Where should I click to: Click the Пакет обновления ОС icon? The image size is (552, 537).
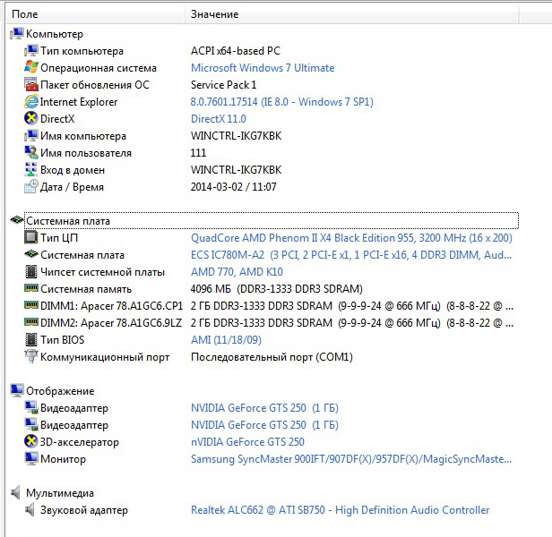pos(31,85)
